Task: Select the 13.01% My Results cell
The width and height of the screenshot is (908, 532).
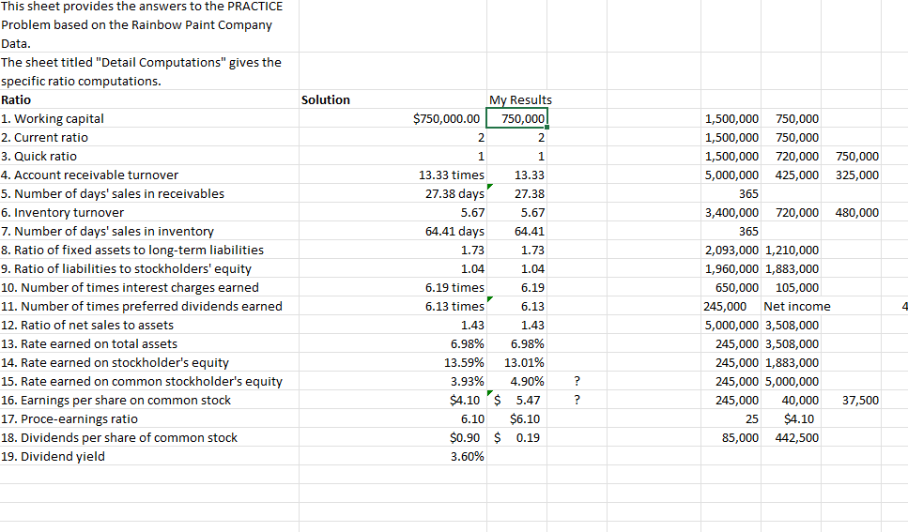Action: 517,362
